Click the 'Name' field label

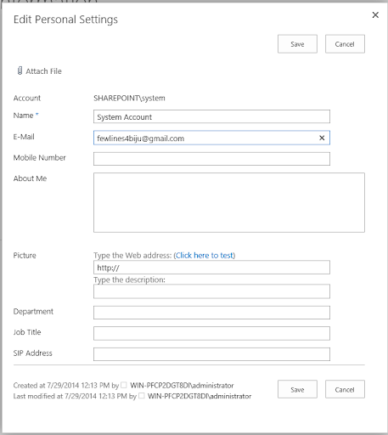click(24, 116)
